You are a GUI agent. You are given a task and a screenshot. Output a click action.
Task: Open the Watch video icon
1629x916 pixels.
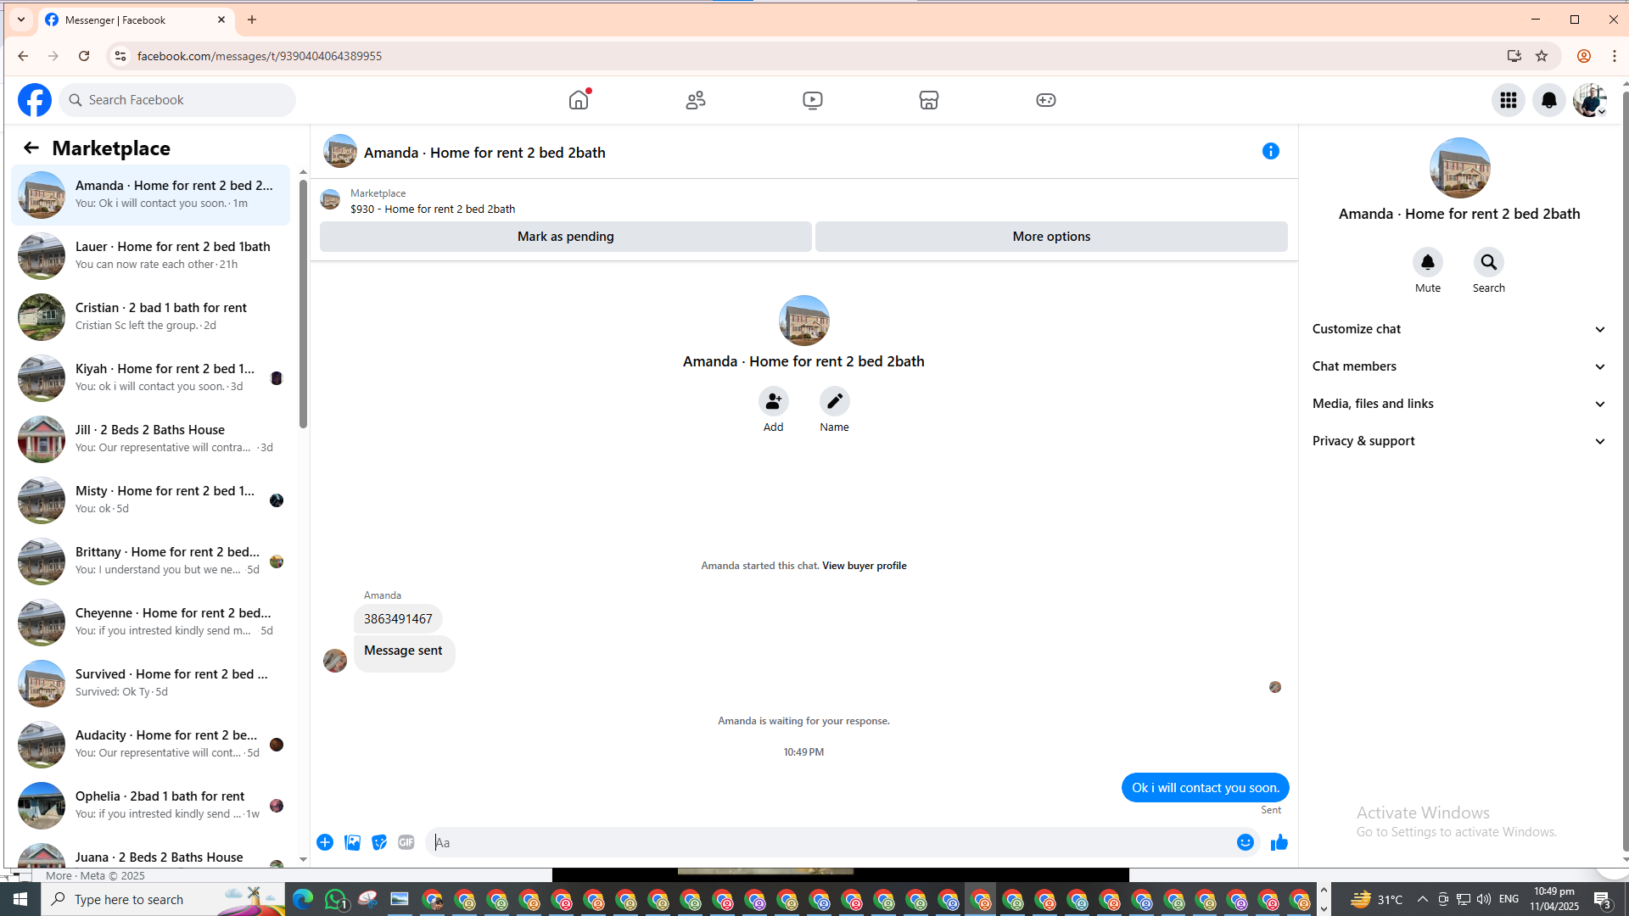point(813,100)
